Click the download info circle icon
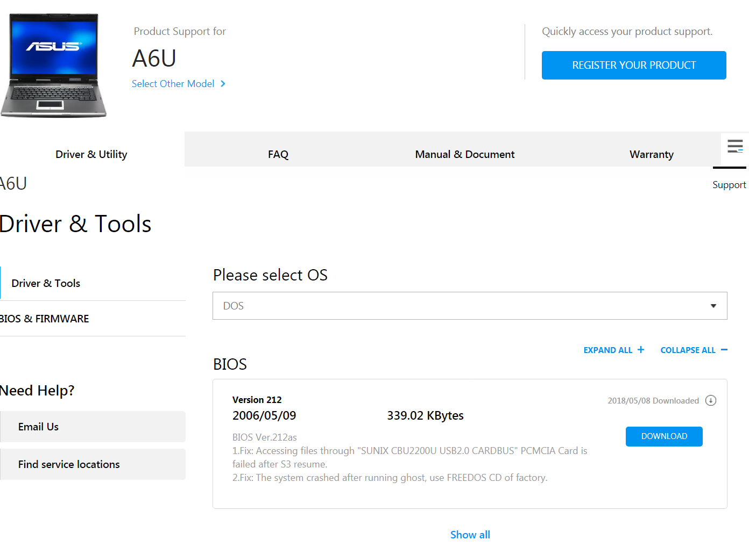The image size is (749, 547). point(711,400)
